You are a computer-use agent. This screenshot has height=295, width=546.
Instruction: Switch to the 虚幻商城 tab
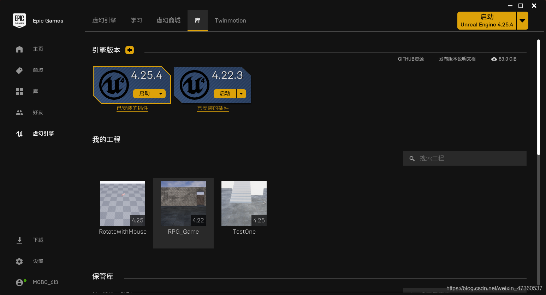[x=168, y=20]
